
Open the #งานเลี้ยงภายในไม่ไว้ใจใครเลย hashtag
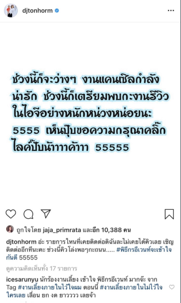[x=84, y=291]
